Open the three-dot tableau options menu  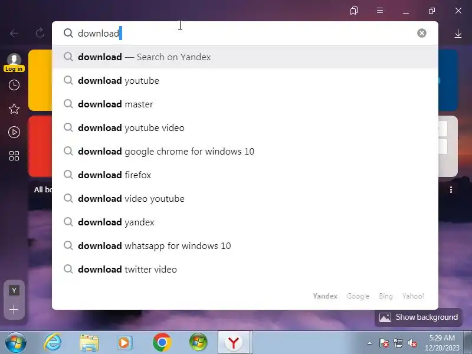pyautogui.click(x=451, y=189)
